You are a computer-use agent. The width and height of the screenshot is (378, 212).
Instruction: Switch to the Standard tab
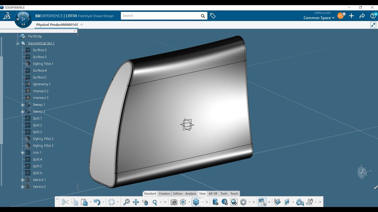(150, 193)
